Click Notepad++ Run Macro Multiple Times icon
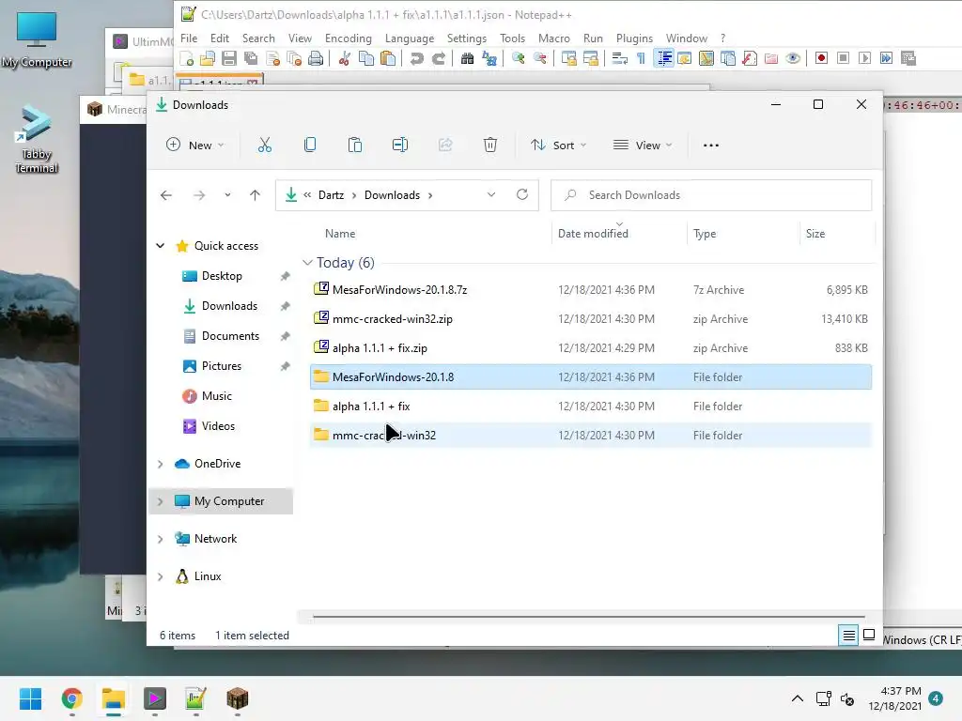This screenshot has width=962, height=721. pos(886,59)
